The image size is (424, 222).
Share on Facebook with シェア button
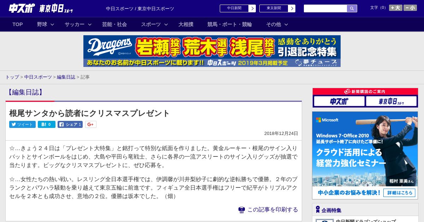pyautogui.click(x=70, y=124)
